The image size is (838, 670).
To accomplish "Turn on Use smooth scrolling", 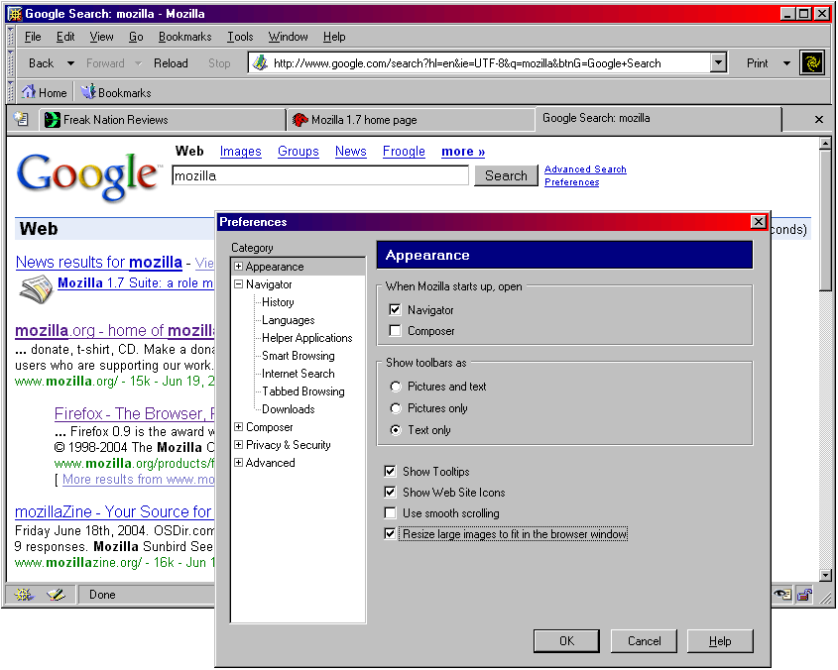I will (x=391, y=513).
